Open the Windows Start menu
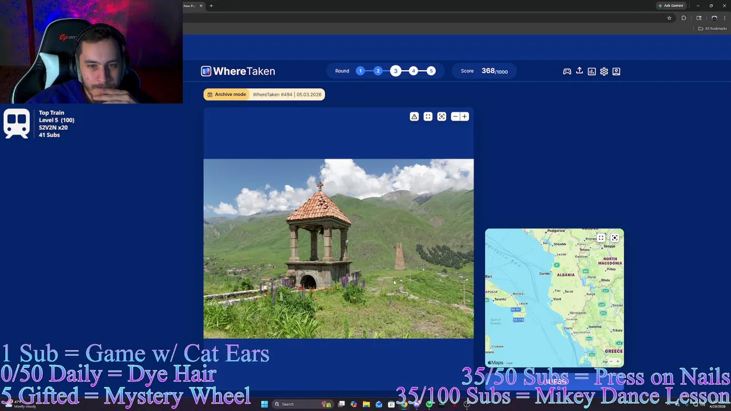This screenshot has width=731, height=411. [264, 404]
